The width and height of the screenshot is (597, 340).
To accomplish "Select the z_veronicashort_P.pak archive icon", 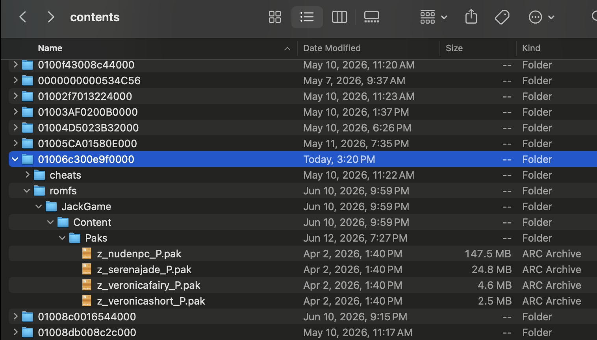I will coord(87,301).
